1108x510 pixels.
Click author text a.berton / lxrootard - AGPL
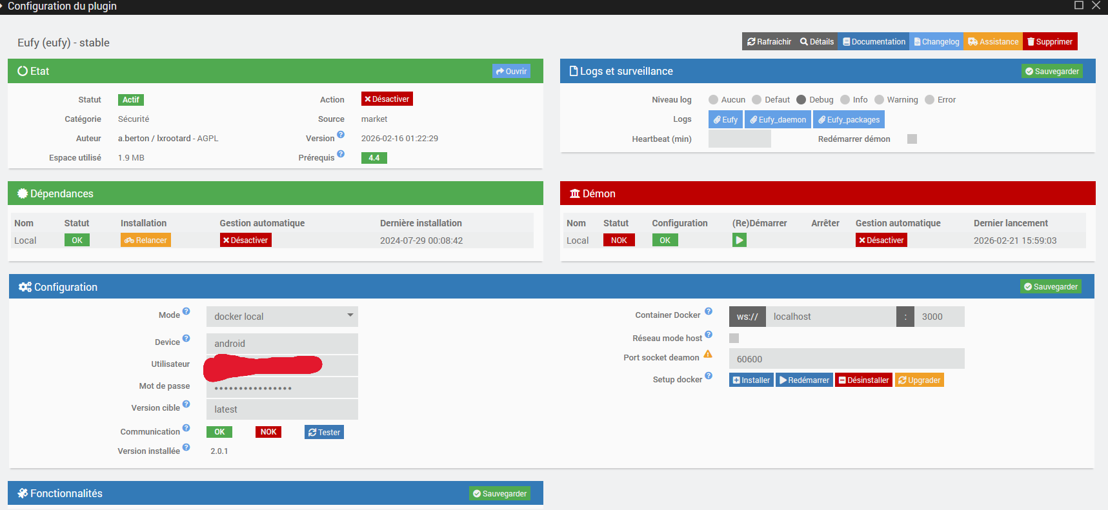(x=168, y=139)
